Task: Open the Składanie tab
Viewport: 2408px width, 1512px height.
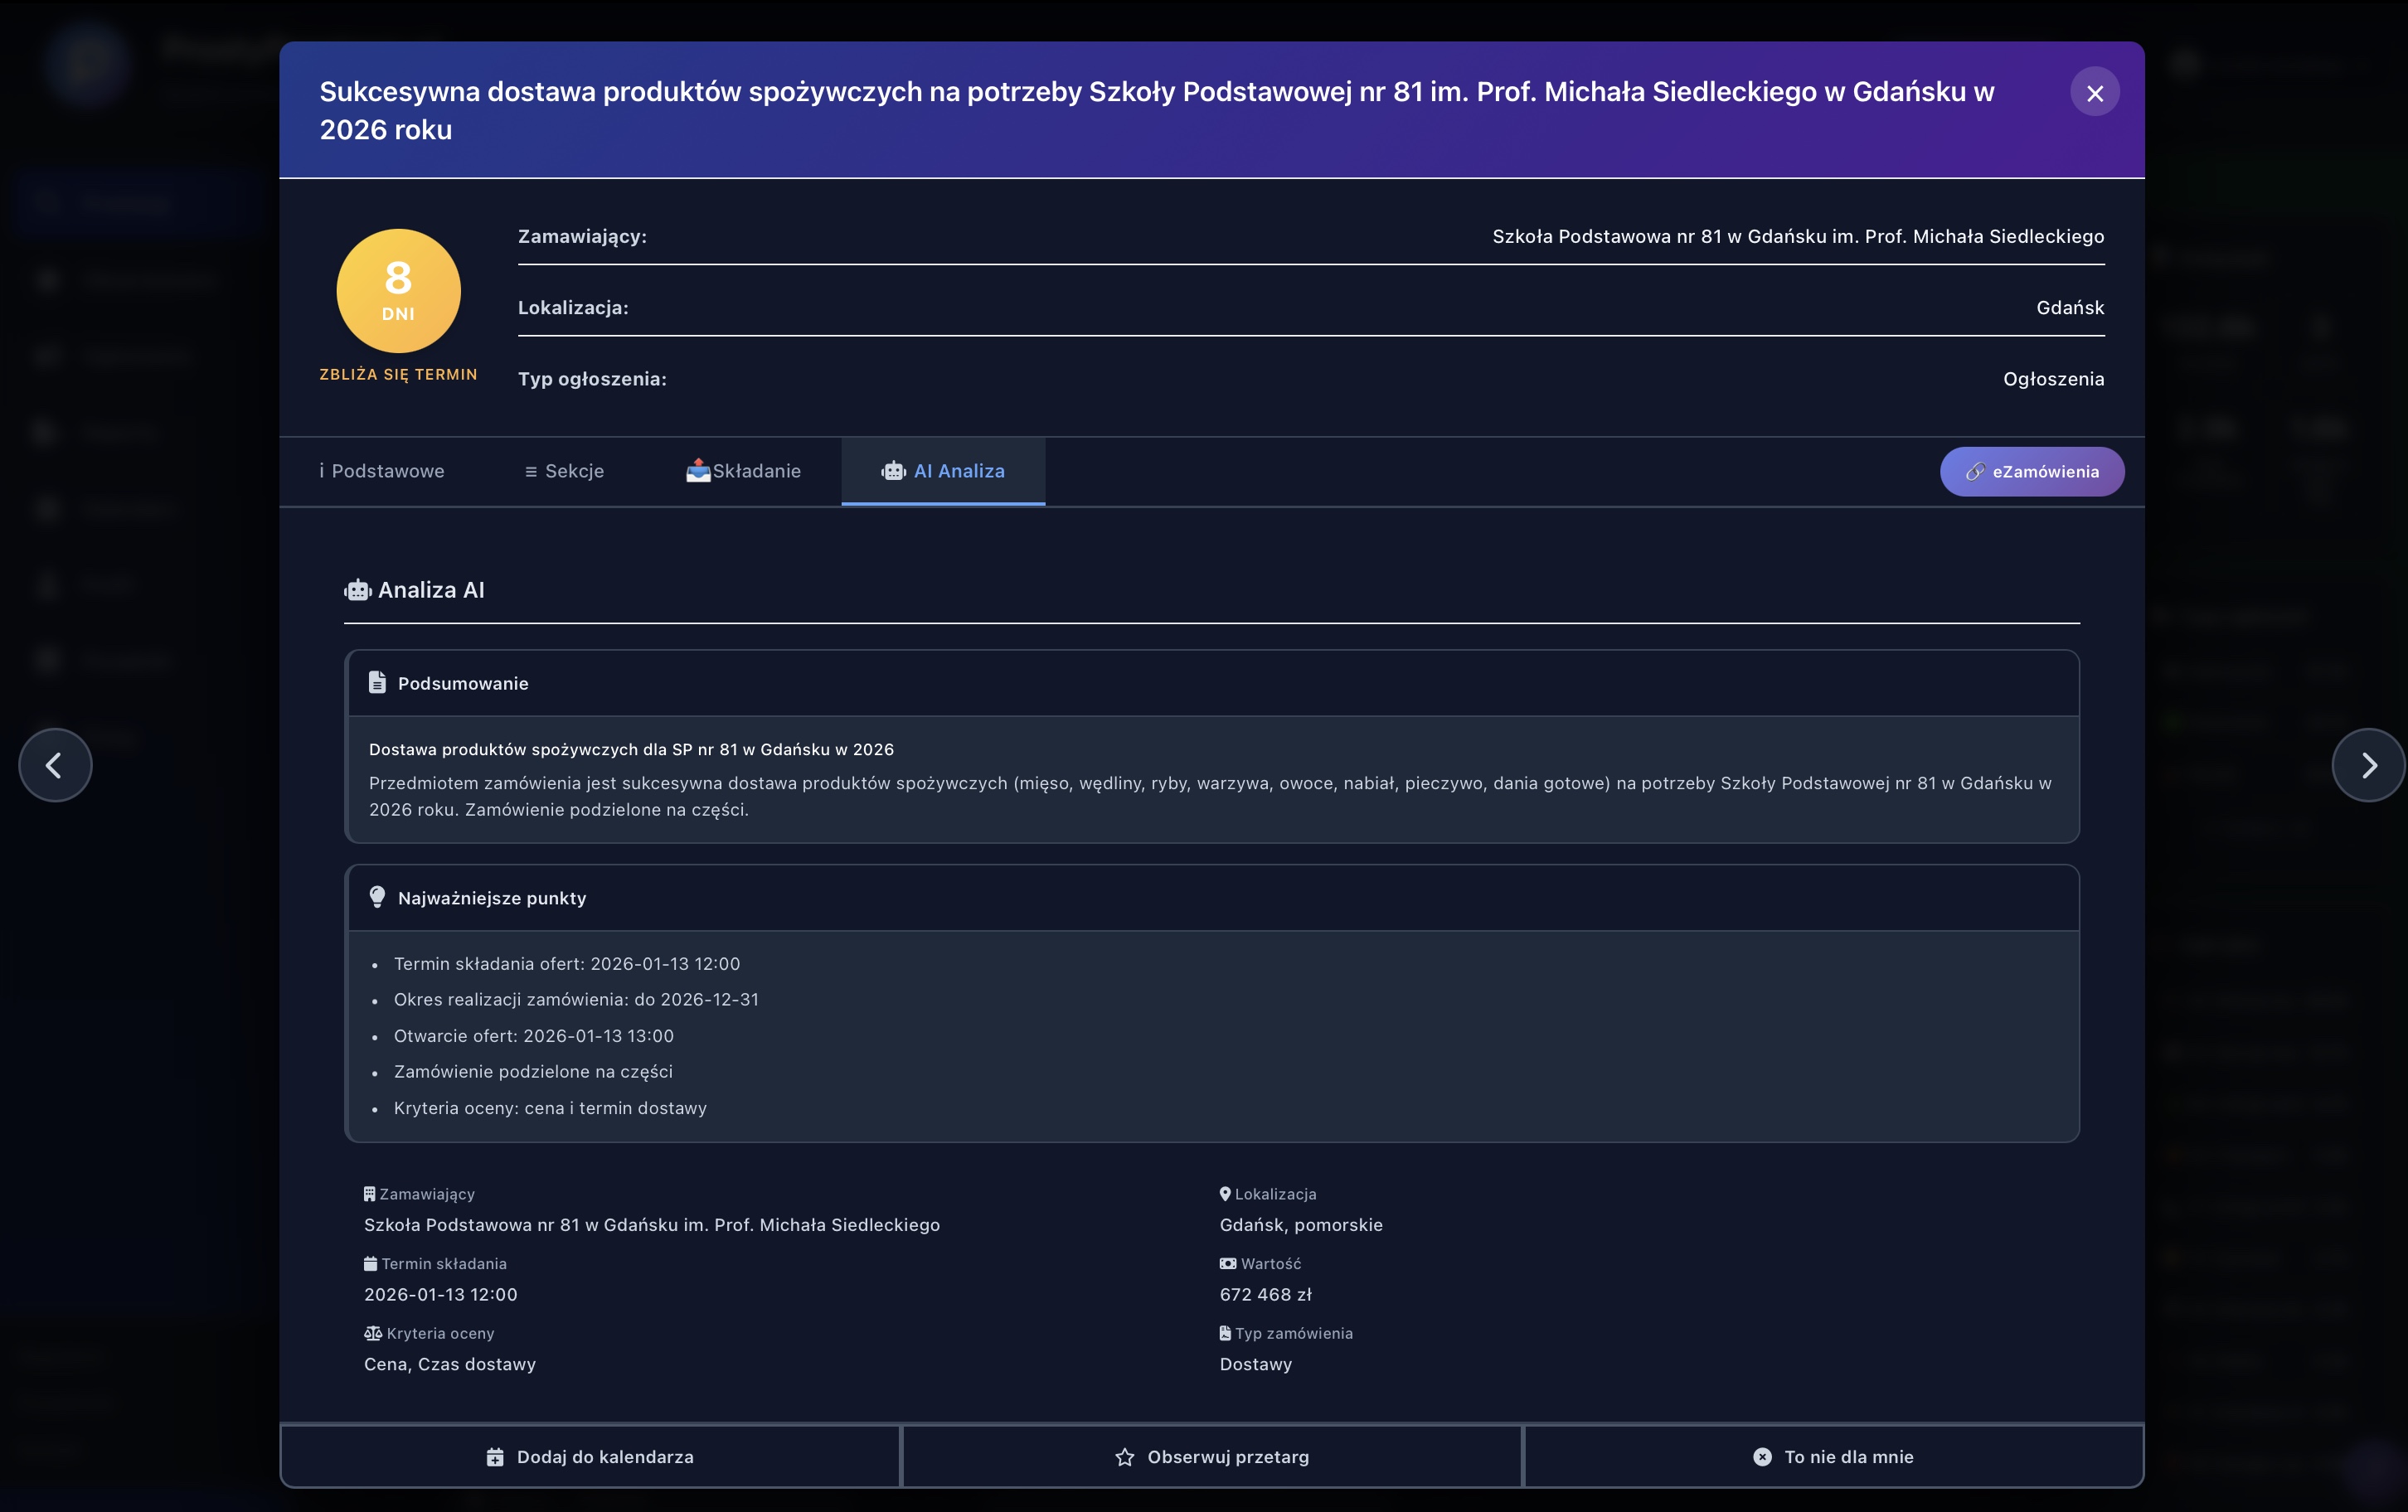Action: tap(743, 471)
